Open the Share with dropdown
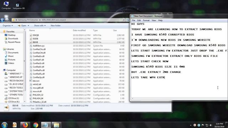 [x=40, y=26]
